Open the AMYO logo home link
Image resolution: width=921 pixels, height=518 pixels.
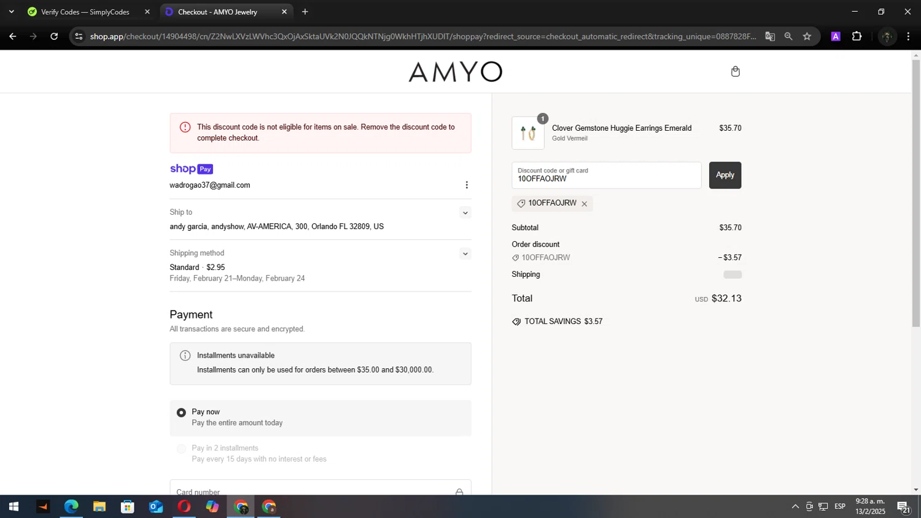(456, 72)
